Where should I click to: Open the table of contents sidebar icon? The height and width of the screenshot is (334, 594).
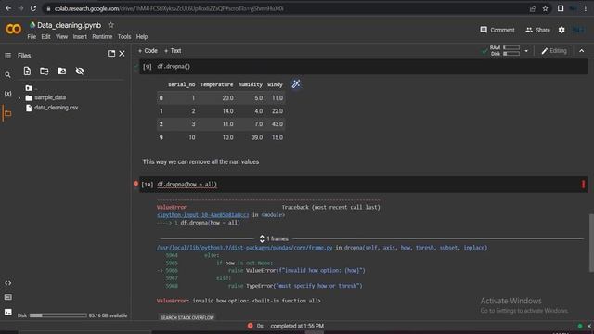[7, 56]
